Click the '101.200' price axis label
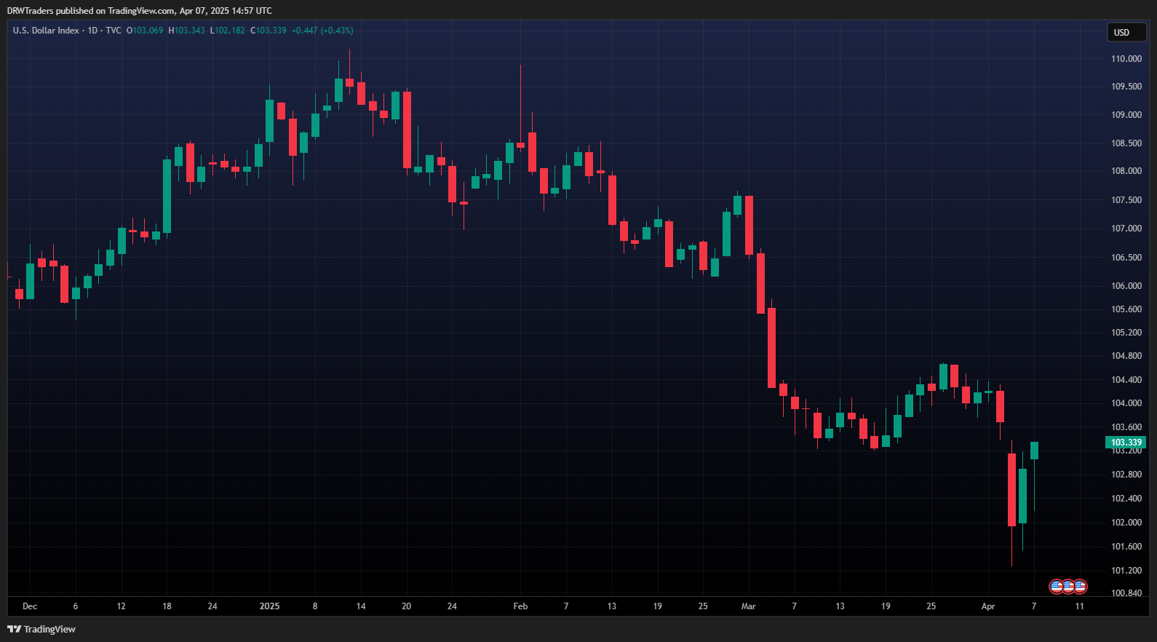The width and height of the screenshot is (1157, 642). [x=1126, y=571]
